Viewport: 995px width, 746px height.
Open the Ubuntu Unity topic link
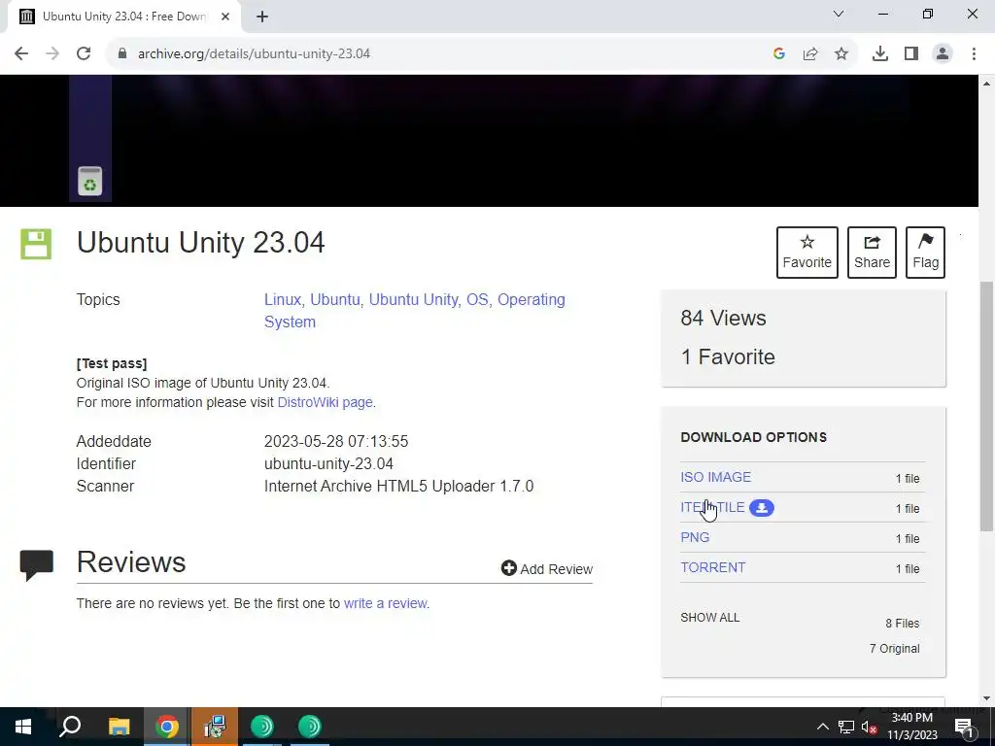(413, 299)
